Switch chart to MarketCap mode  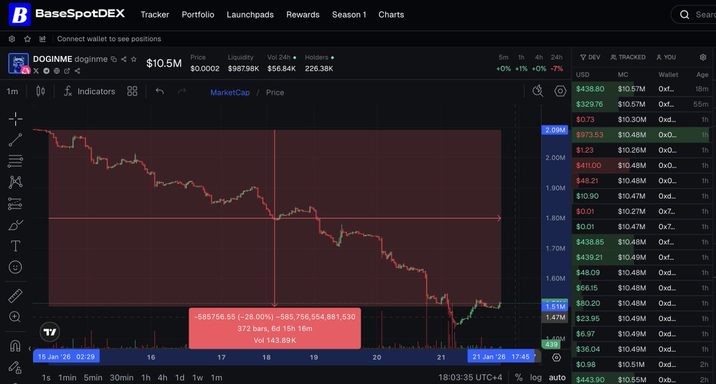pos(230,92)
